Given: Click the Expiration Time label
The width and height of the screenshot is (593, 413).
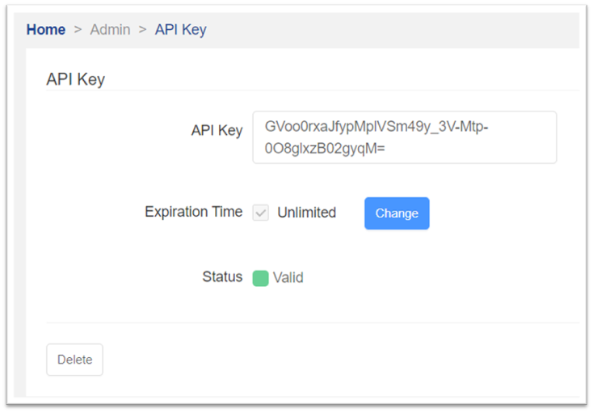Looking at the screenshot, I should (x=193, y=212).
